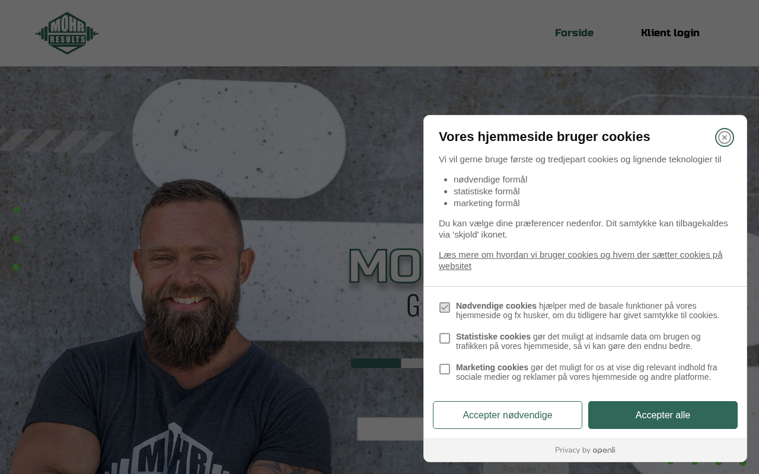759x474 pixels.
Task: Click the partially hidden Fortsæt button
Action: [526, 468]
